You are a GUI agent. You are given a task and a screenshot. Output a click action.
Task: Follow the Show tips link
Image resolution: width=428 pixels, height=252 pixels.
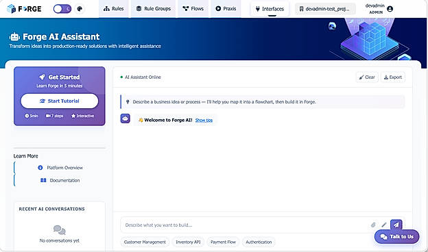204,120
